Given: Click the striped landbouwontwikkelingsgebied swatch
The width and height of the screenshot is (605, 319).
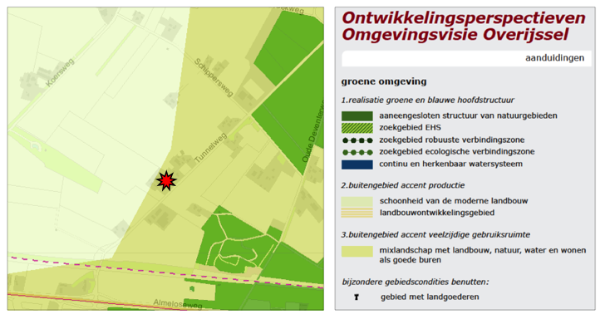Looking at the screenshot, I should click(x=357, y=213).
